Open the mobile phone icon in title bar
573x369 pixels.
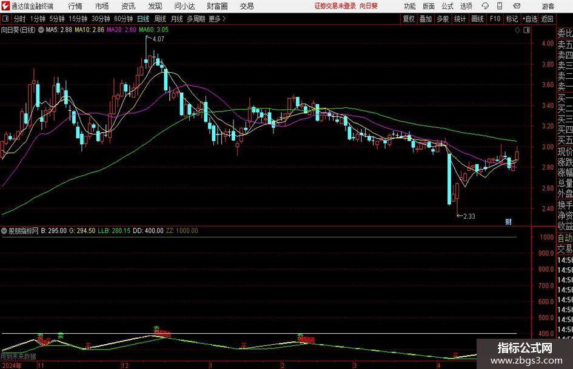click(500, 6)
